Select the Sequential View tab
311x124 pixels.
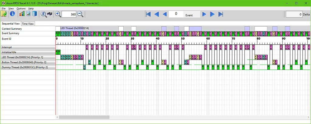pyautogui.click(x=11, y=24)
